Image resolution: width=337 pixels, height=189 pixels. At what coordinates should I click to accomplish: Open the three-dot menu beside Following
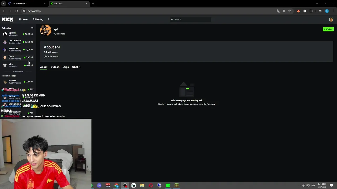tap(49, 19)
